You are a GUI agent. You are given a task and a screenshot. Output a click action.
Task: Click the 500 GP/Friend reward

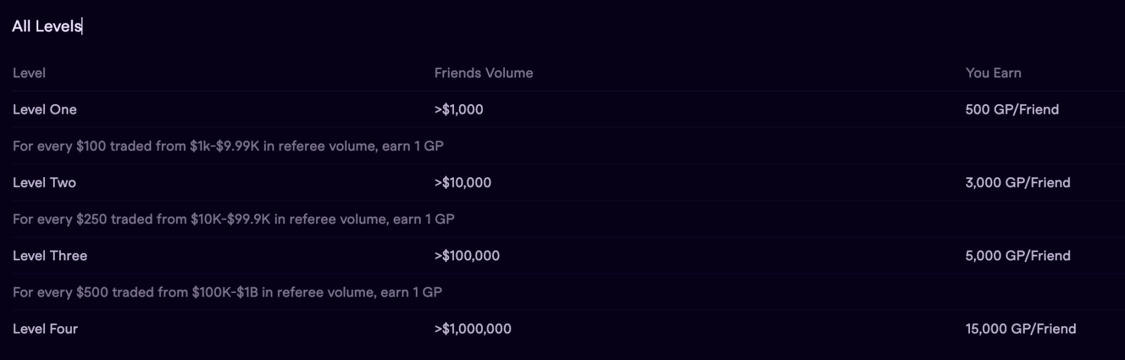click(x=1012, y=110)
